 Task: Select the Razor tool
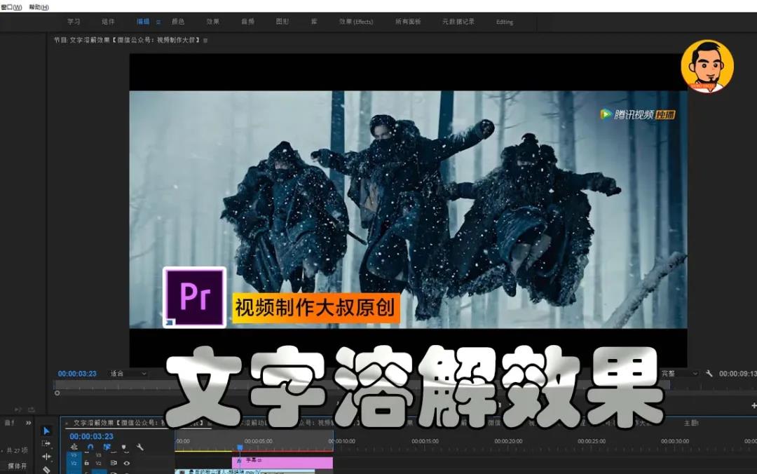pyautogui.click(x=46, y=469)
